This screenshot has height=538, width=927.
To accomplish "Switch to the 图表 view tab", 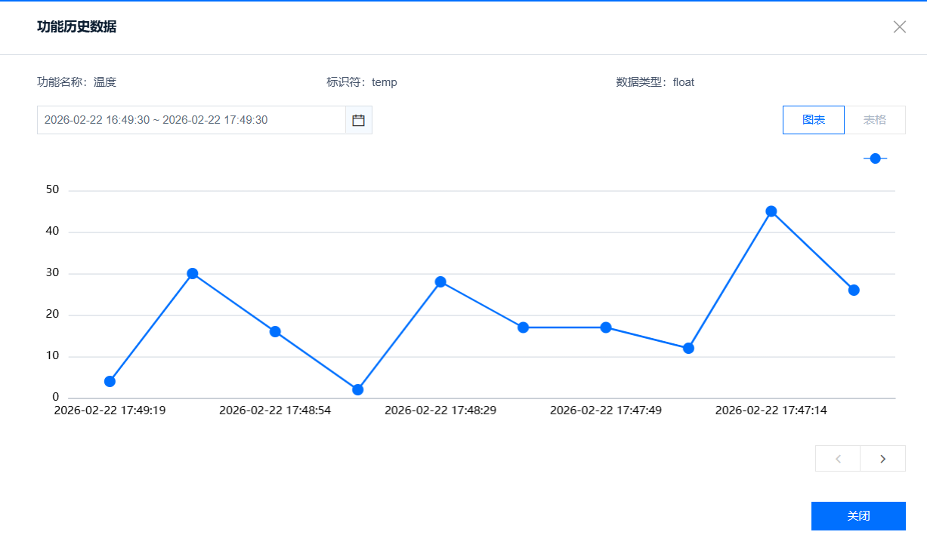I will click(x=814, y=120).
